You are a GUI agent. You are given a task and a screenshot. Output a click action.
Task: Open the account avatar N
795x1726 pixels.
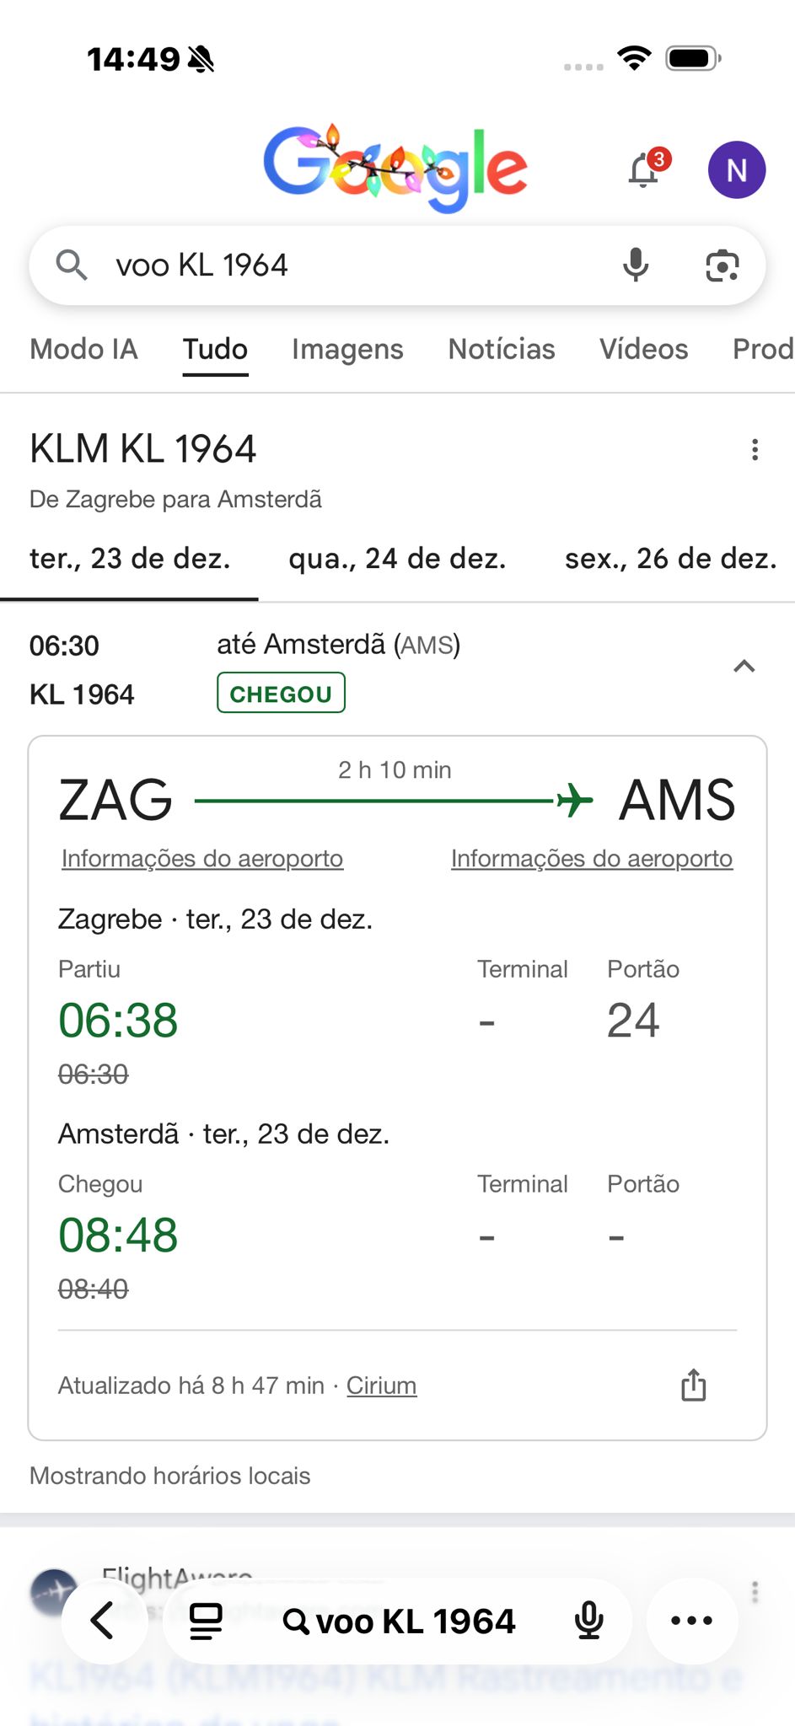coord(736,169)
